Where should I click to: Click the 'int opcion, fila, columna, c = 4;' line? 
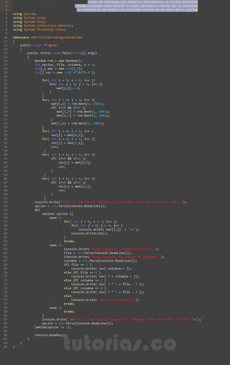[x=65, y=65]
